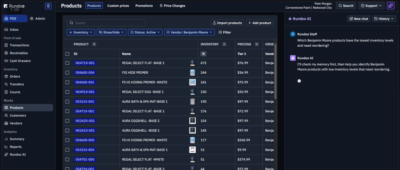Click the table vertical scrollbar
This screenshot has width=400, height=170.
(275, 71)
